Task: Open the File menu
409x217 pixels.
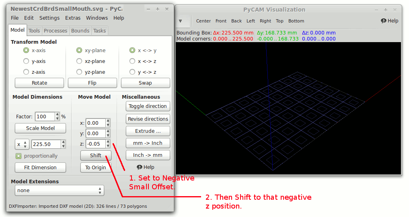Action: point(14,18)
